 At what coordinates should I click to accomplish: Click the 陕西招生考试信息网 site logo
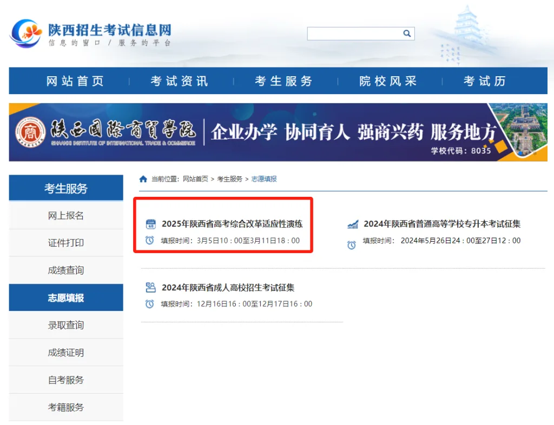pos(90,34)
